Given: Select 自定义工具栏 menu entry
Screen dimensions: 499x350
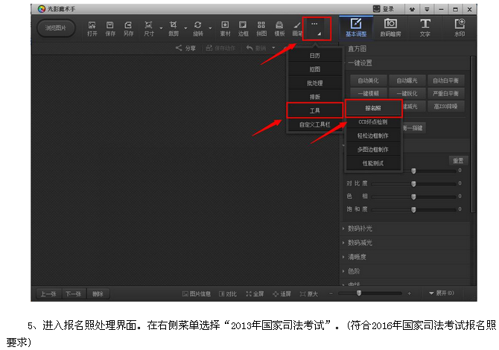Looking at the screenshot, I should point(315,124).
